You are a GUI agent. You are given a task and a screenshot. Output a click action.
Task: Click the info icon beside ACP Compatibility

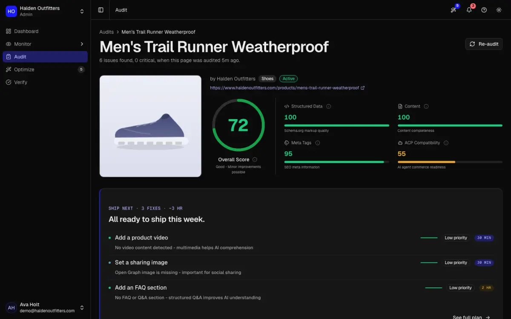(446, 143)
